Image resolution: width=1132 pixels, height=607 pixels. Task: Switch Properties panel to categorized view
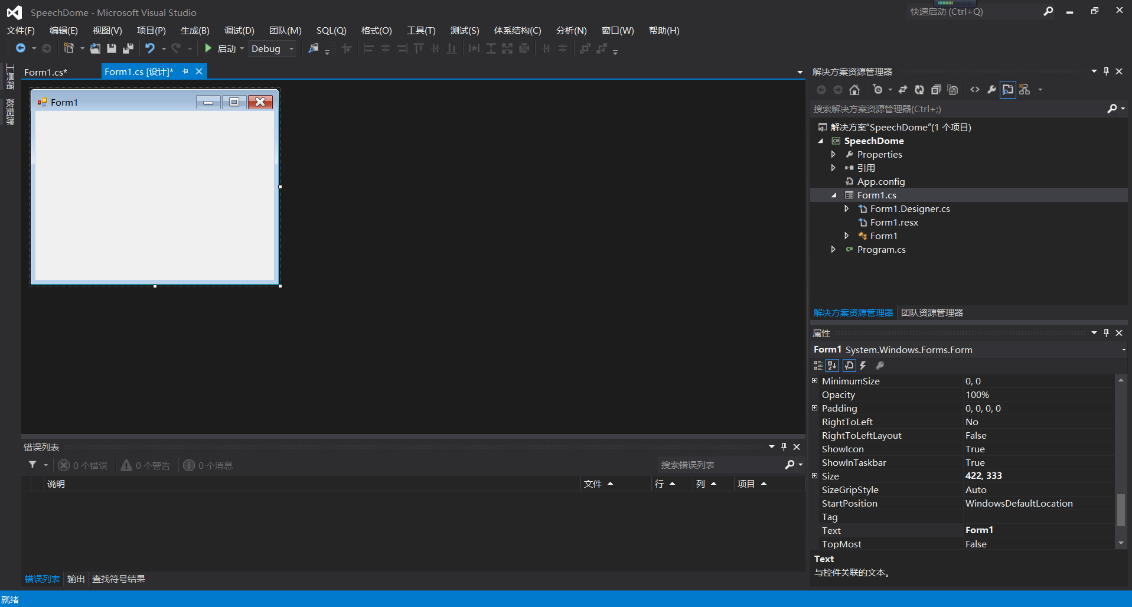point(818,365)
